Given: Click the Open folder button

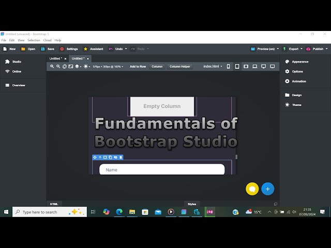Looking at the screenshot, I should pos(28,49).
